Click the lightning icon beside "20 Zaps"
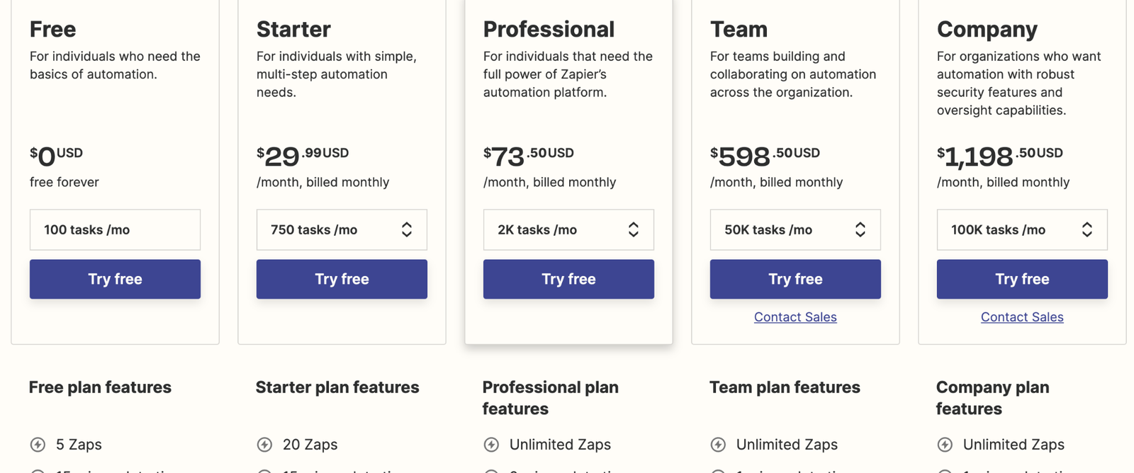This screenshot has height=473, width=1134. 264,445
